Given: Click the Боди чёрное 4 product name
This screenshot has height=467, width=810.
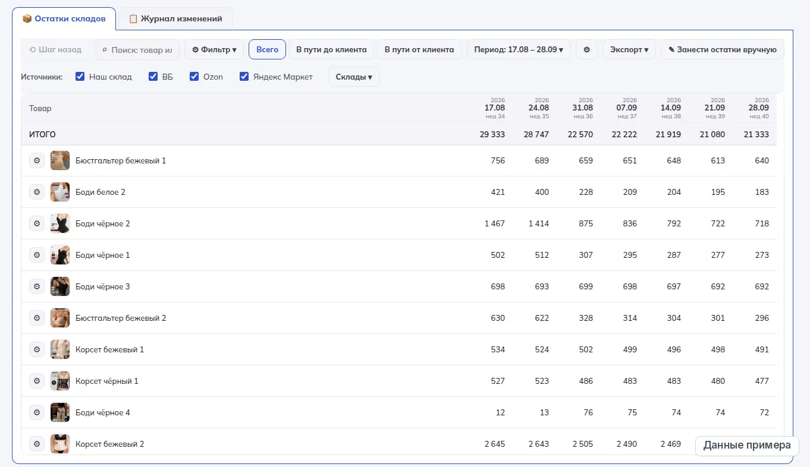Looking at the screenshot, I should click(x=103, y=412).
